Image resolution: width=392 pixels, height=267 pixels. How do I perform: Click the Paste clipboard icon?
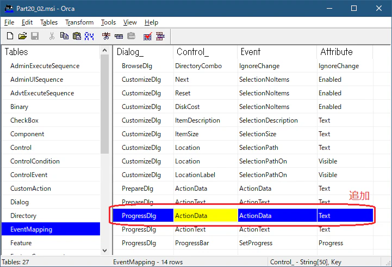(77, 36)
